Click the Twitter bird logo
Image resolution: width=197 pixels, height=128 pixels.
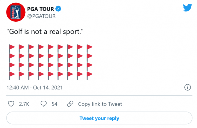[187, 8]
